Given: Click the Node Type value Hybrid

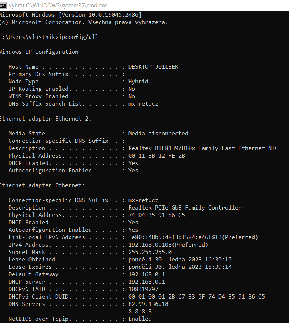Looking at the screenshot, I should tap(138, 82).
